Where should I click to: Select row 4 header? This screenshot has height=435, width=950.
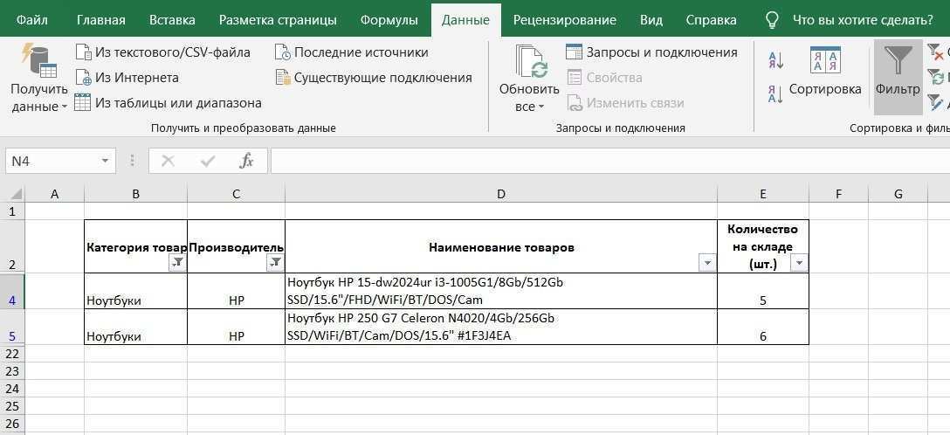click(x=13, y=292)
